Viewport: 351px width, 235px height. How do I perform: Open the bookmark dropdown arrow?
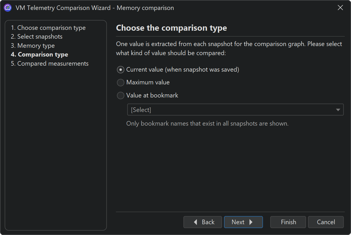point(338,110)
